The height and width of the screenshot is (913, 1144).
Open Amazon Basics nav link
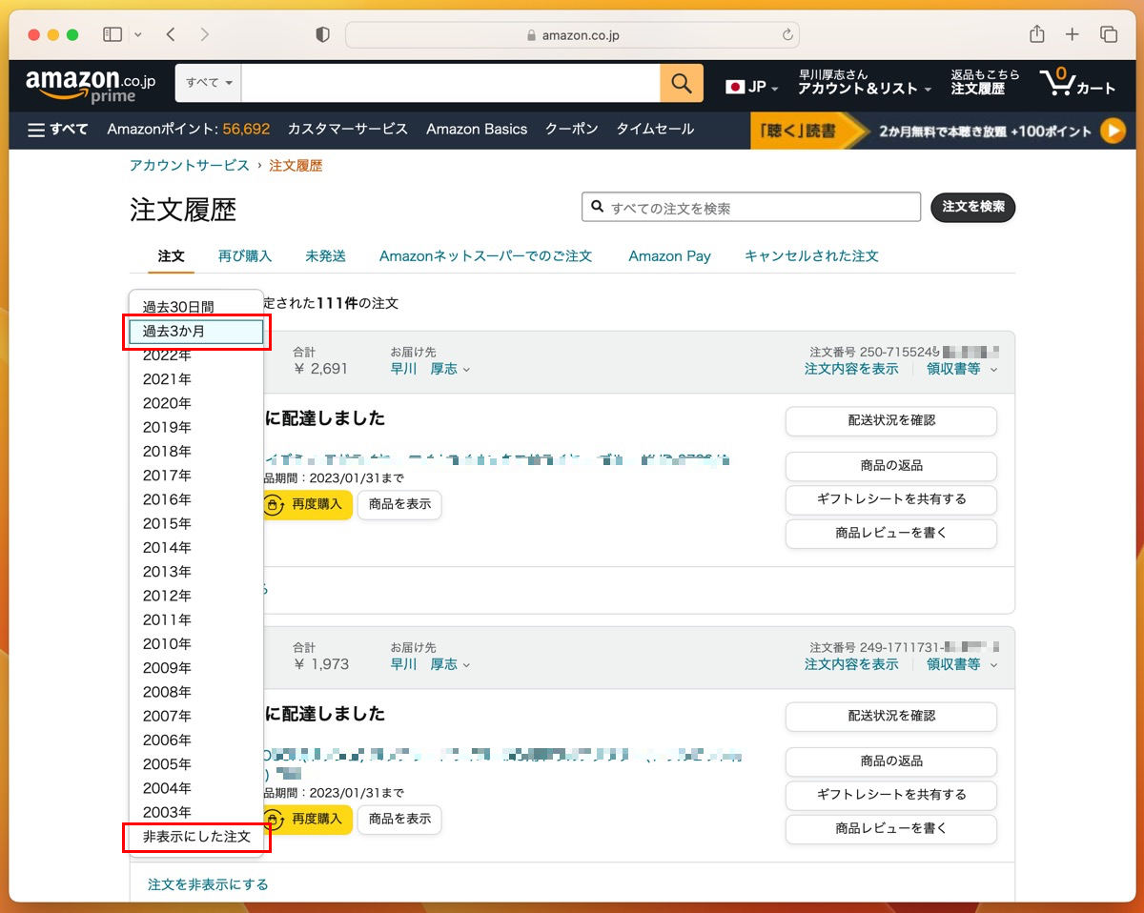[x=477, y=130]
